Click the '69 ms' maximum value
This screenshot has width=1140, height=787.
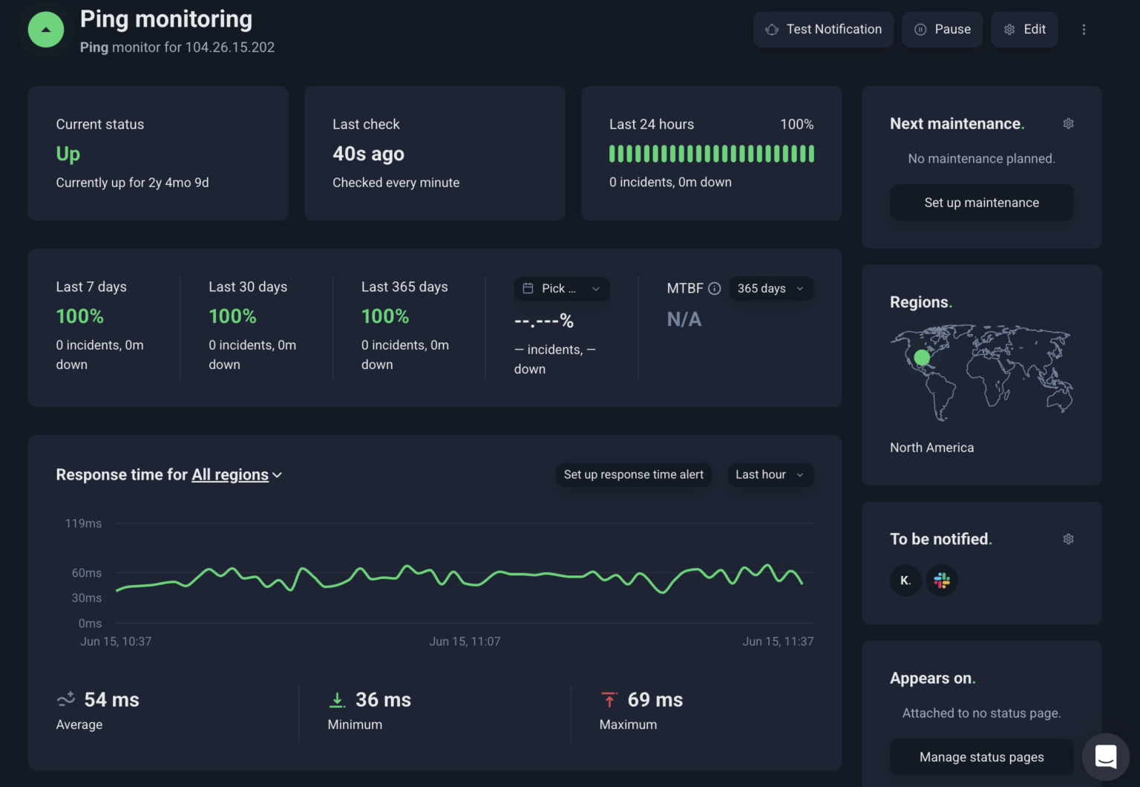[655, 699]
